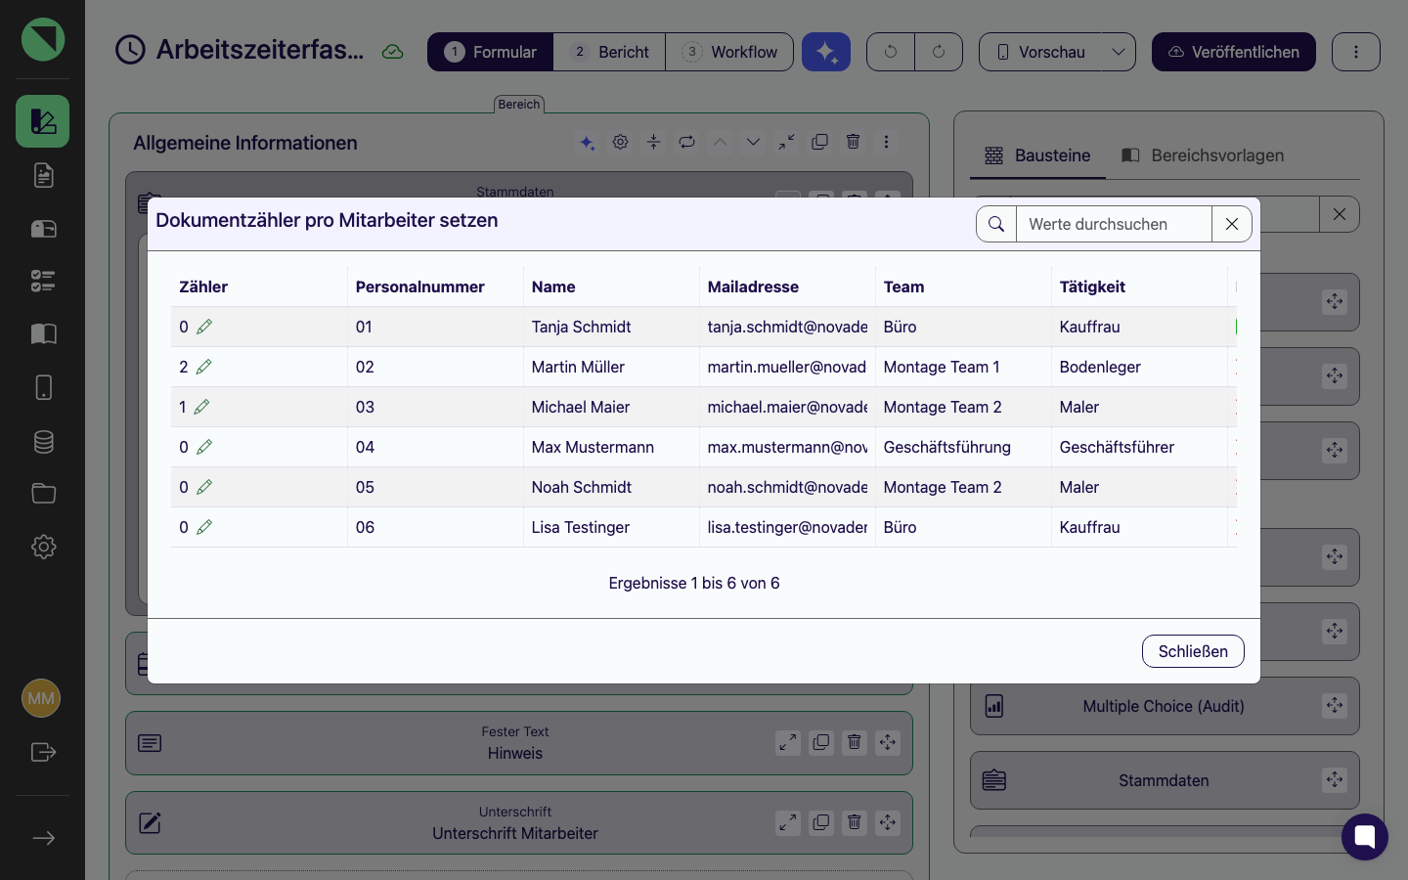Open the mobile device sidebar icon
The height and width of the screenshot is (880, 1408).
43,387
